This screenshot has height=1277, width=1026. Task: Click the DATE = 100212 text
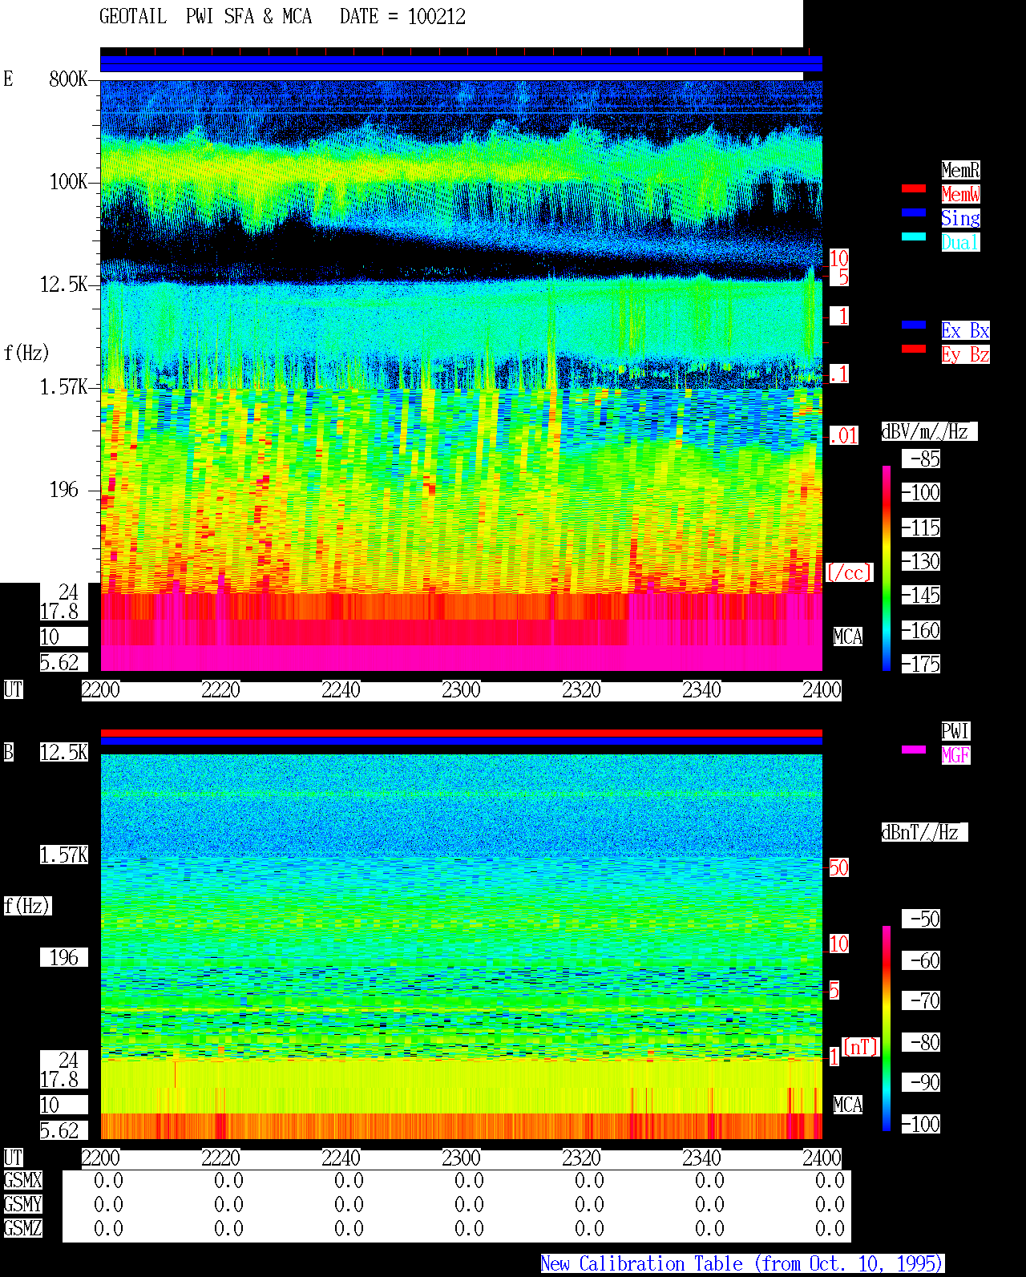pos(402,17)
